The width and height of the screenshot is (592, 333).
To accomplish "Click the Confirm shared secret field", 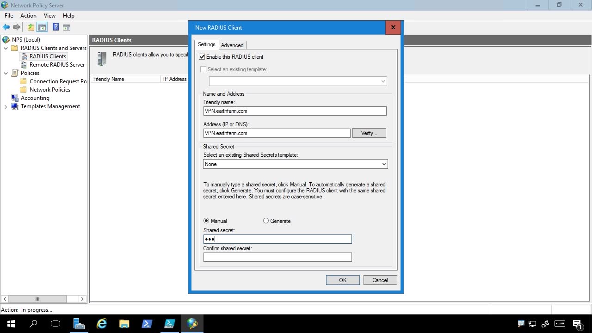I will click(x=277, y=257).
